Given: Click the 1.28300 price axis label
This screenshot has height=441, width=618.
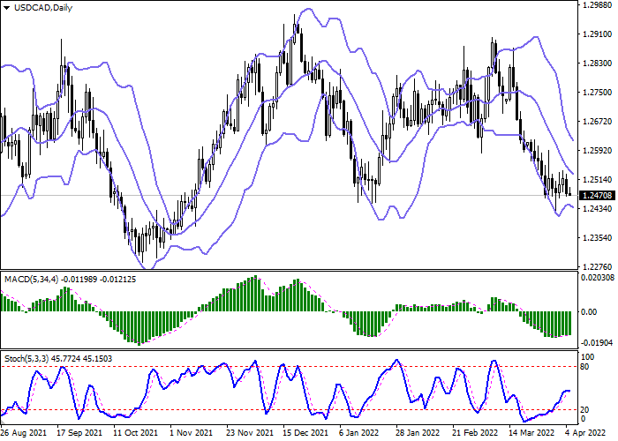Looking at the screenshot, I should tap(598, 64).
